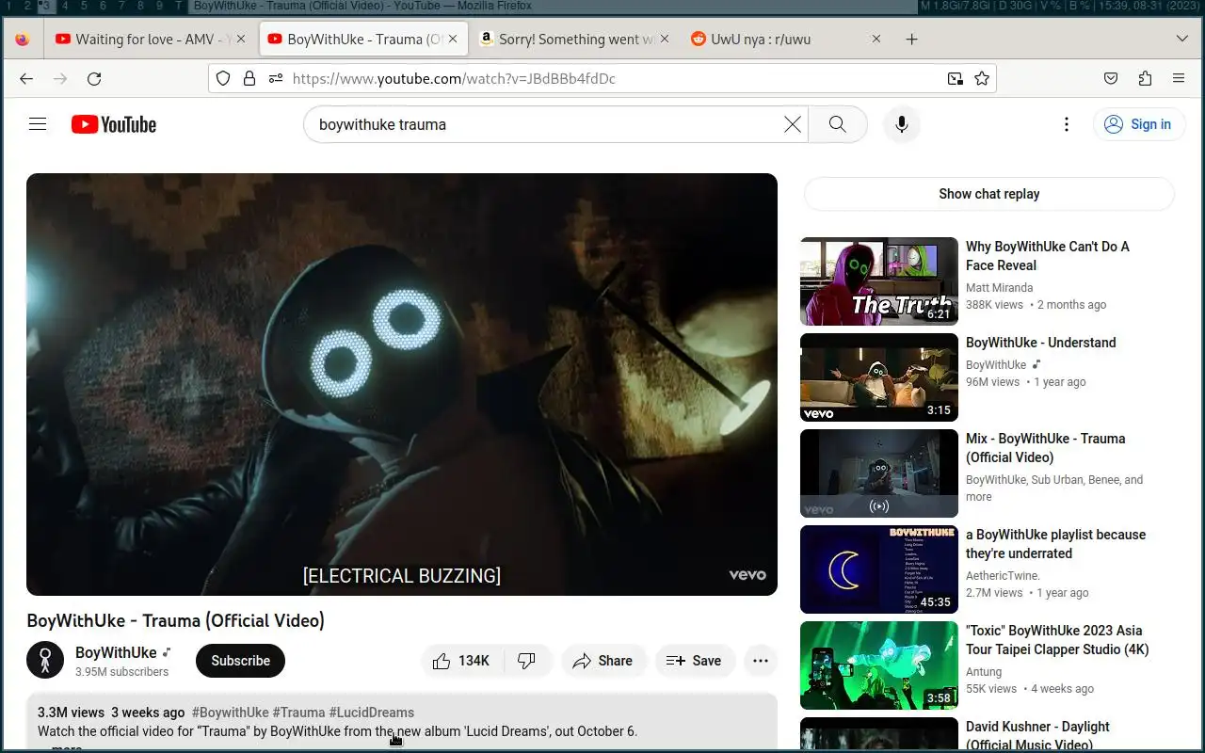The image size is (1205, 753).
Task: Open Why BoyWithUke Can't Do Face Reveal thumbnail
Action: coord(879,281)
